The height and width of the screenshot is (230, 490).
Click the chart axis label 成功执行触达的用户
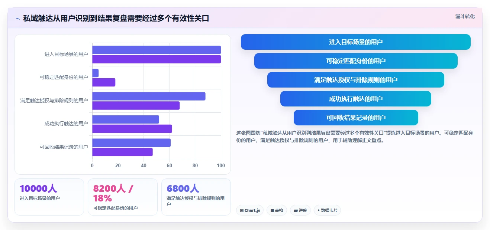(66, 124)
